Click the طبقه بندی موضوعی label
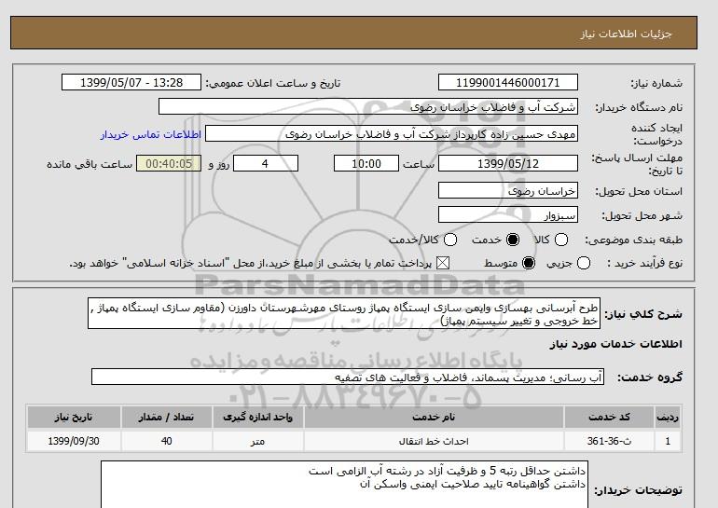This screenshot has height=508, width=718. [633, 240]
